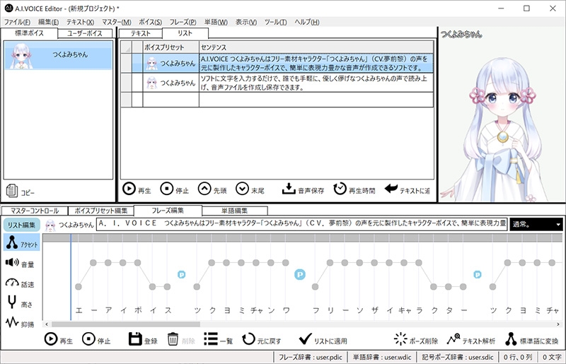Select the 話速 speed editing mode
The image size is (566, 364).
[20, 283]
